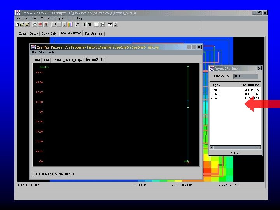This screenshot has height=210, width=280.
Task: Click the Signal Values scrollbar left arrow
Action: click(212, 147)
